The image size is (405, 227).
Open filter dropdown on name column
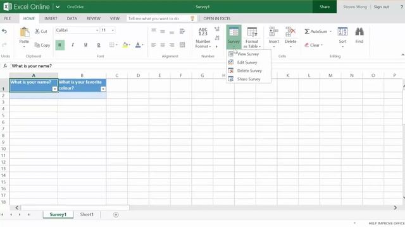54,89
